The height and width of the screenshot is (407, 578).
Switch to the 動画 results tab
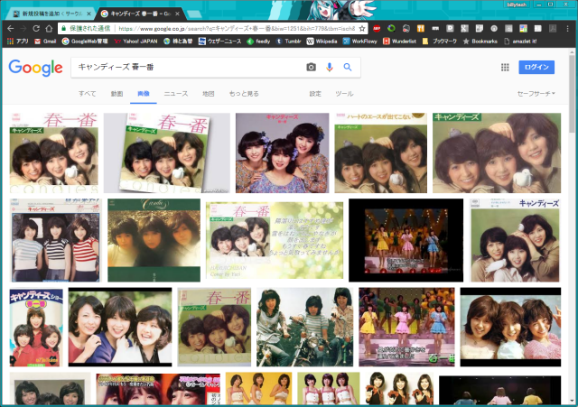(117, 94)
